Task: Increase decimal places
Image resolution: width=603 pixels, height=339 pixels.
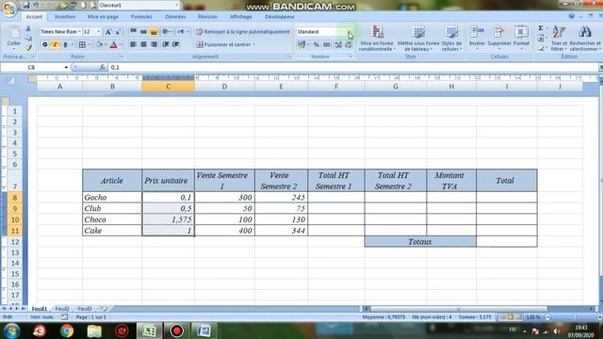Action: (338, 45)
